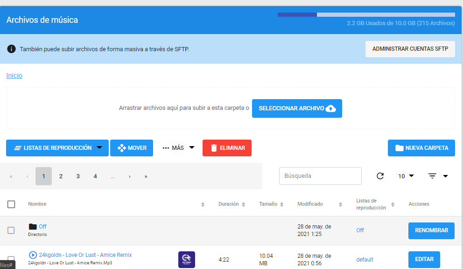
Task: Open album art thumbnail of 24kgoldn track
Action: coord(187,260)
